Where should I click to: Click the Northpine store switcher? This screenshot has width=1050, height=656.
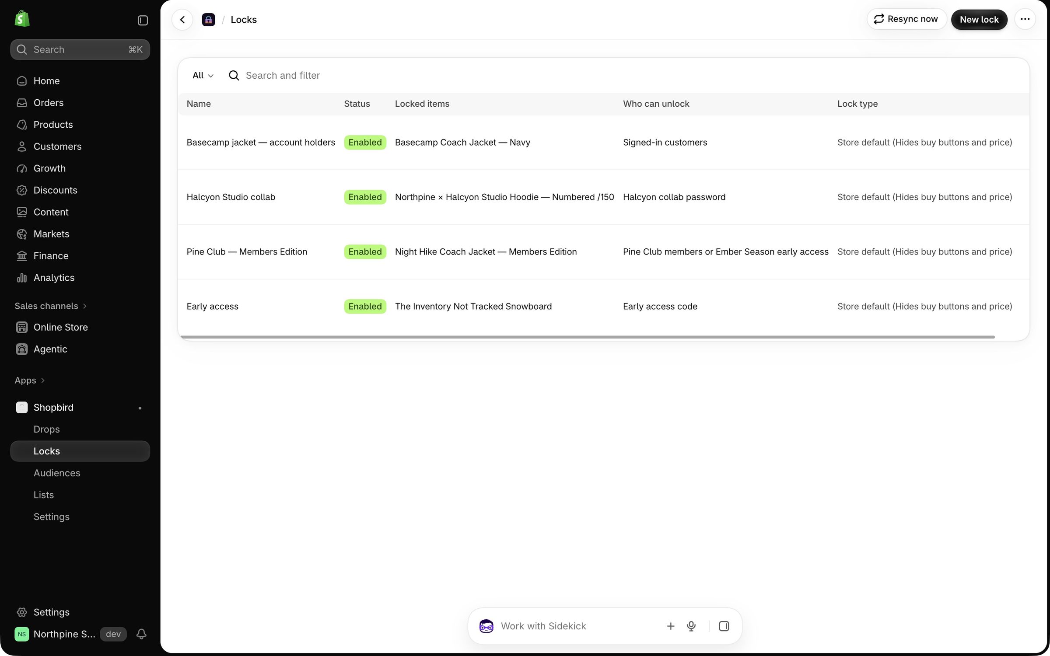coord(55,634)
